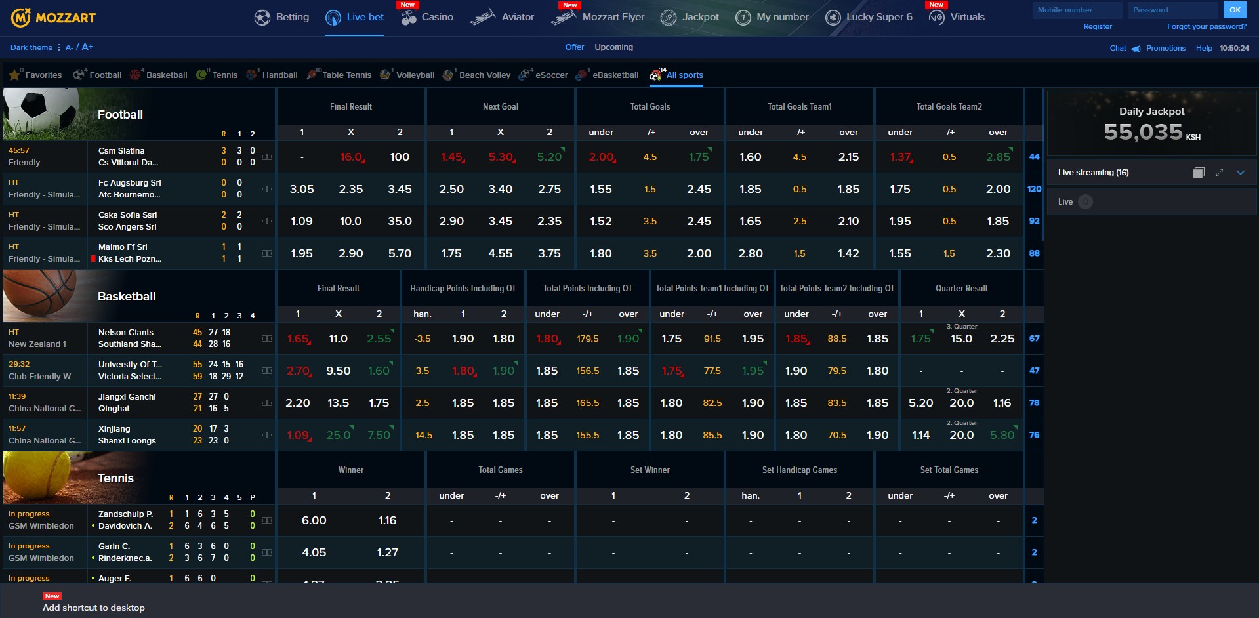Click the Lucky Super 6 icon
Screen dimensions: 1259x618
832,16
